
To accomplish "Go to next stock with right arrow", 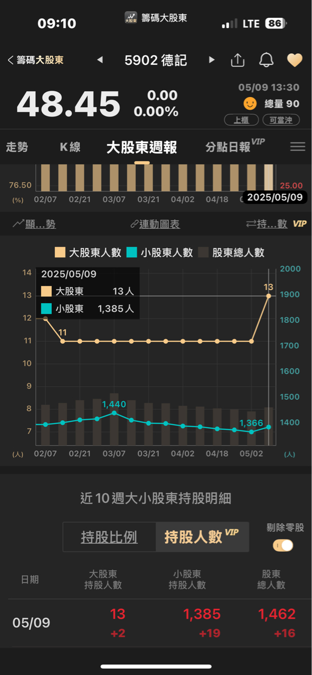I will (x=212, y=60).
